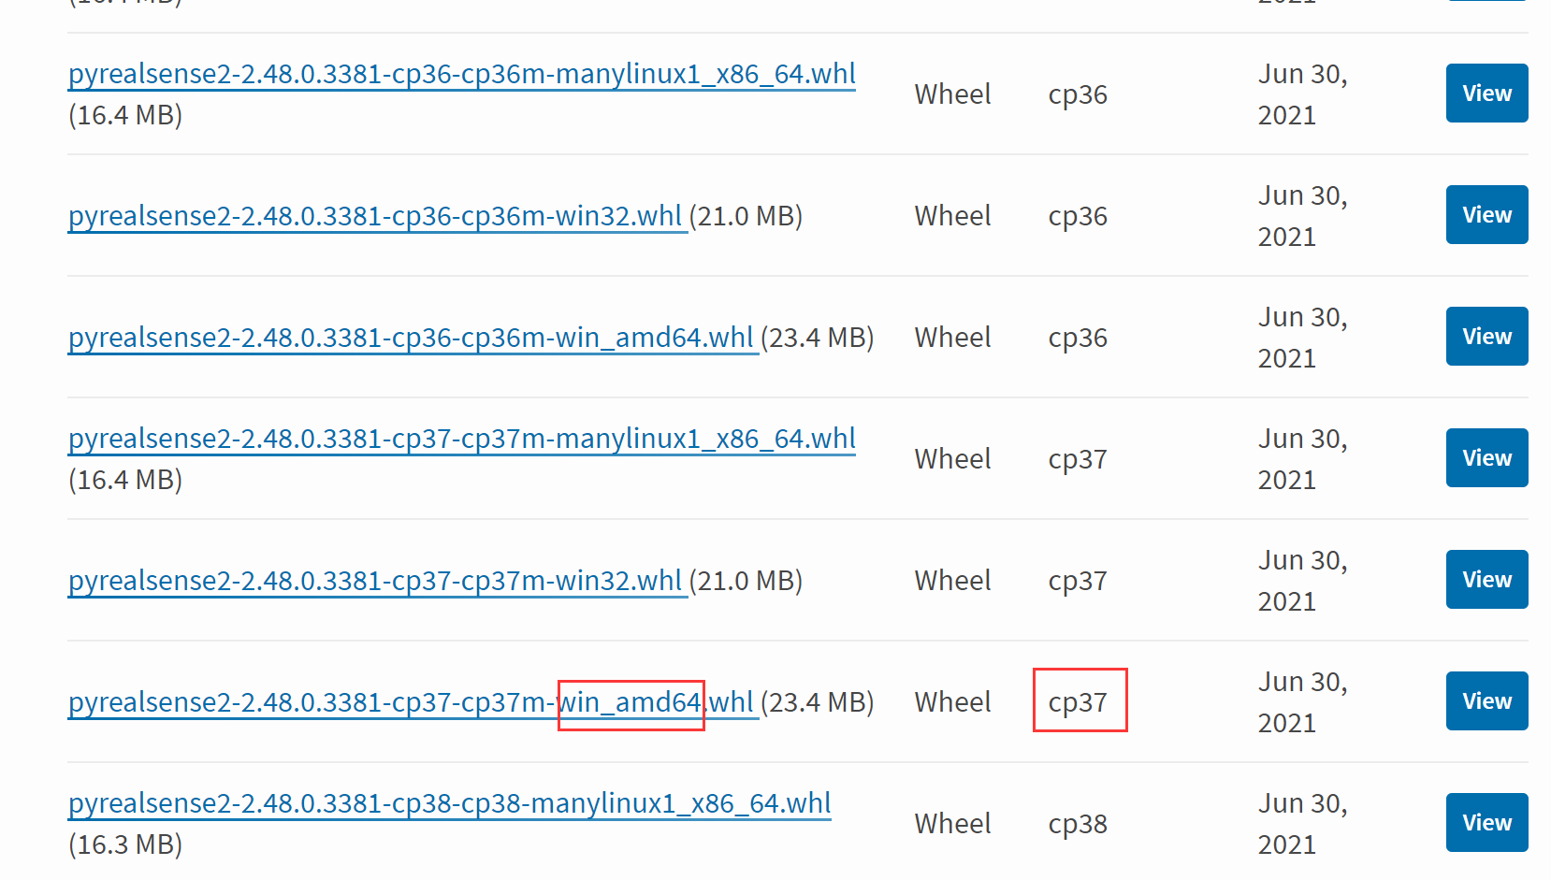Click the 16.3 MB size of cp38 wheel
The image size is (1551, 880).
pos(124,844)
